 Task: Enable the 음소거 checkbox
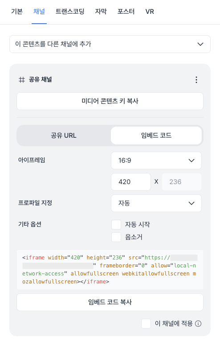click(116, 237)
